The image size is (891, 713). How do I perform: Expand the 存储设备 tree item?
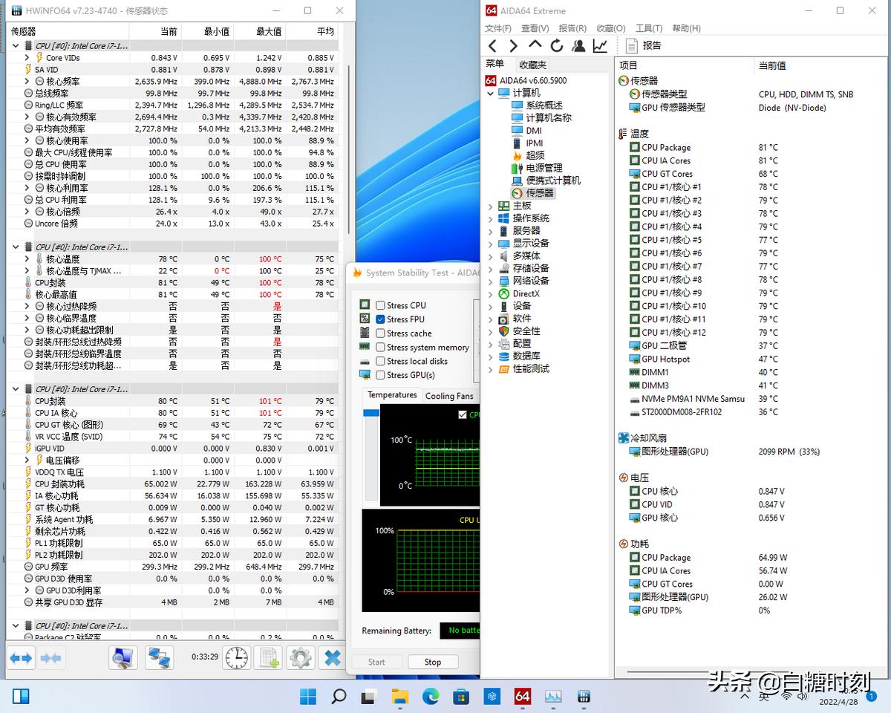(489, 268)
